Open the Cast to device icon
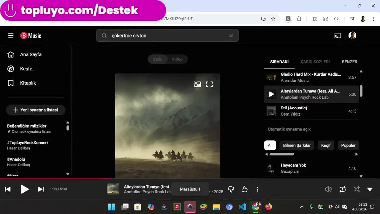Image resolution: width=380 pixels, height=214 pixels. coord(338,36)
